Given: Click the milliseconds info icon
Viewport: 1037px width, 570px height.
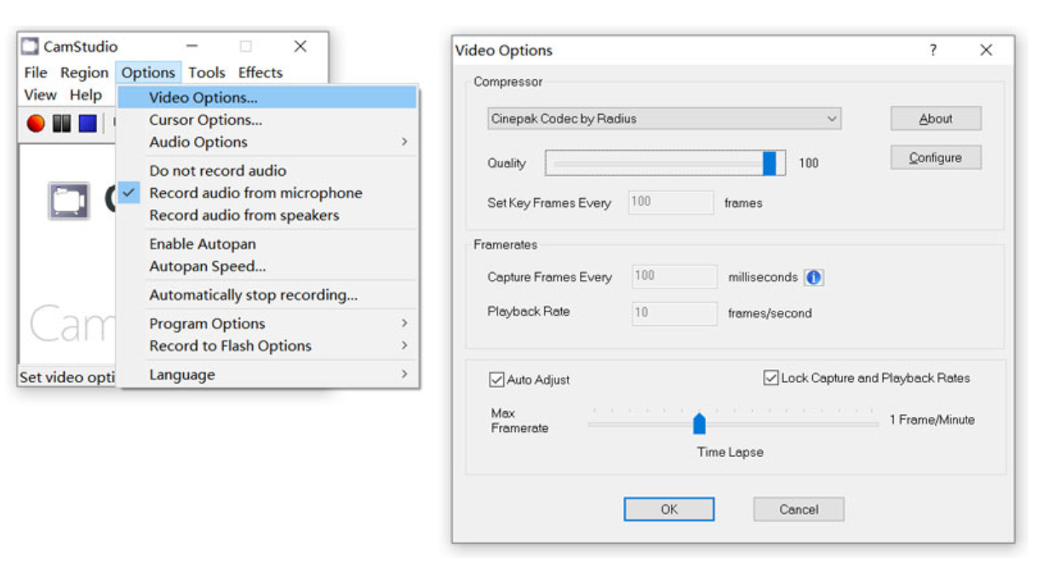Looking at the screenshot, I should click(x=813, y=277).
